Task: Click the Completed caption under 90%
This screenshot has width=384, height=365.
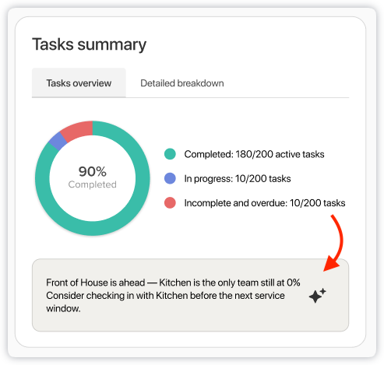Action: (x=93, y=184)
